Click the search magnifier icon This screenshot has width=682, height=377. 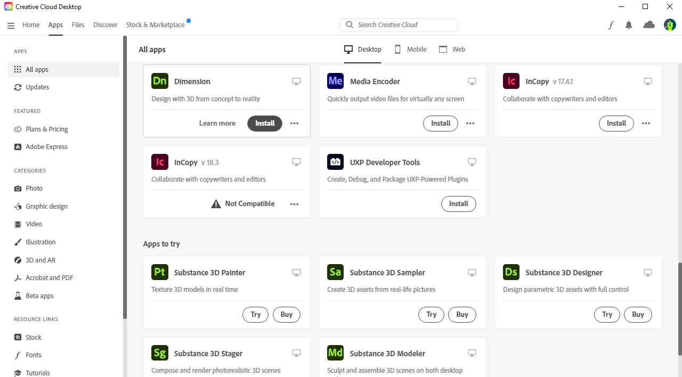point(350,25)
